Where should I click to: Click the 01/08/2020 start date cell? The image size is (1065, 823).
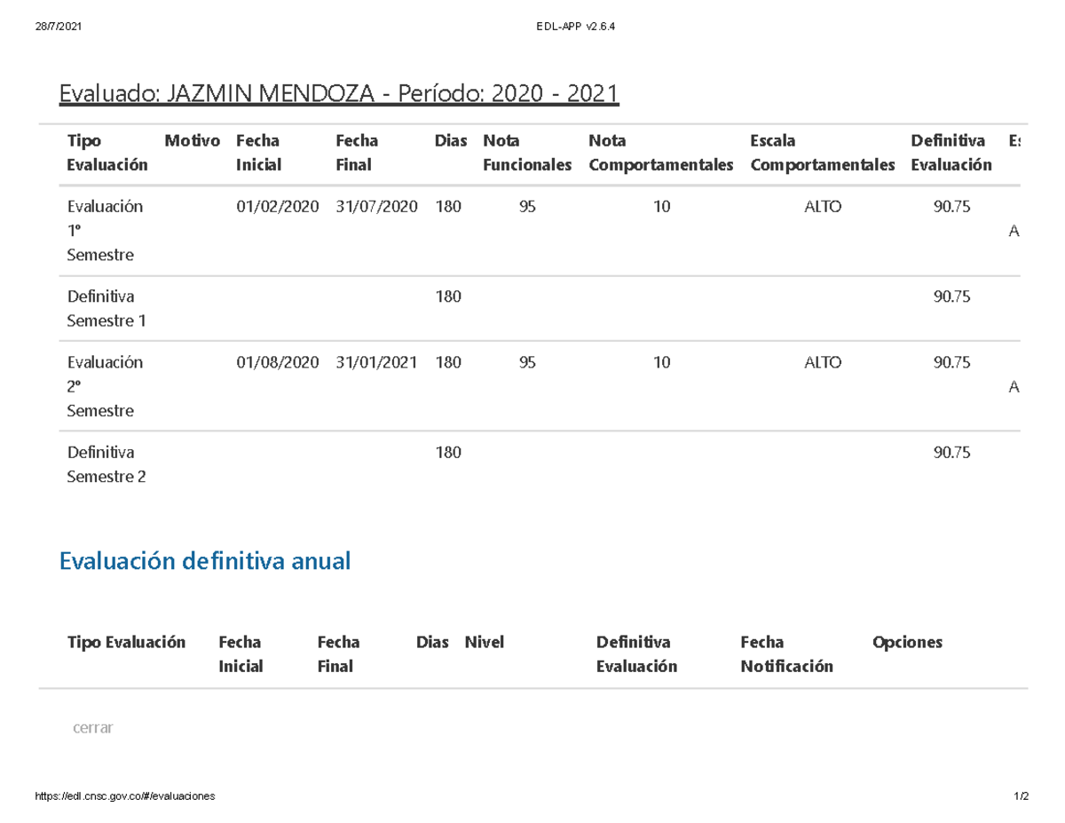277,361
